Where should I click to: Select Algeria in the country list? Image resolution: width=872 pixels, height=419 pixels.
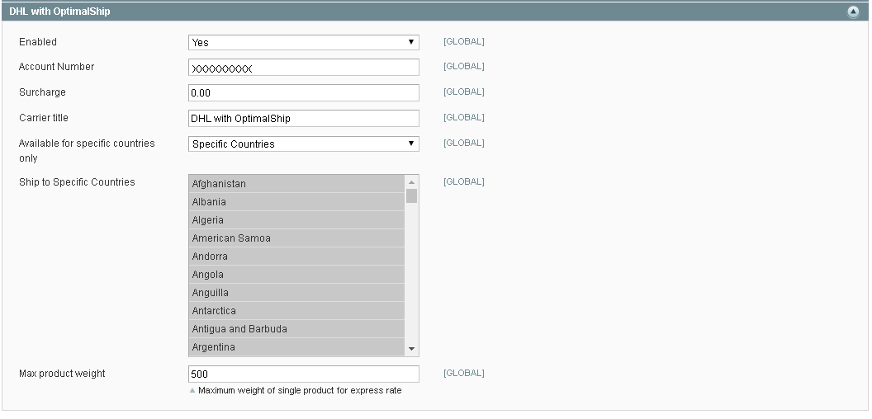[296, 220]
